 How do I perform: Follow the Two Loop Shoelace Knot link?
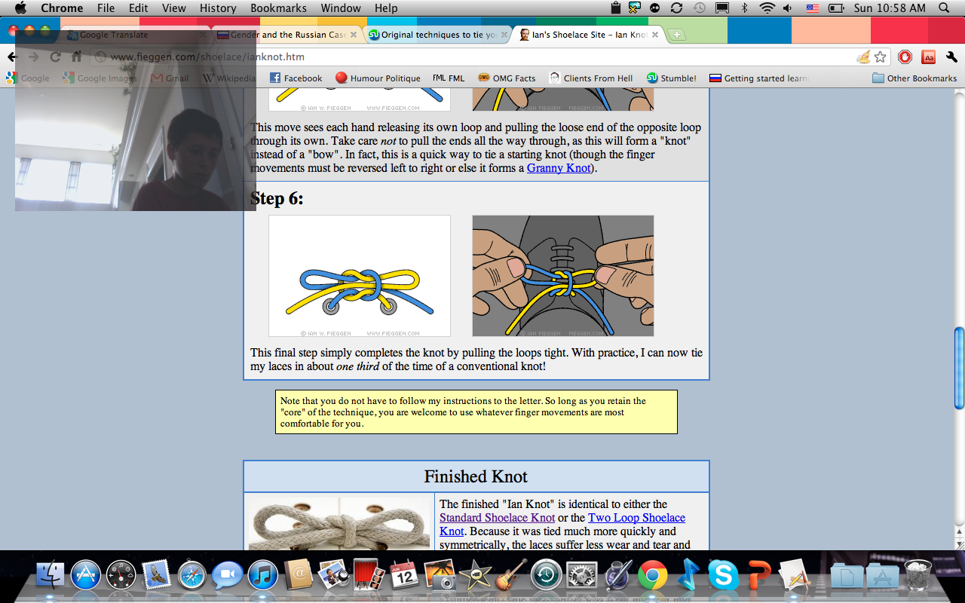562,525
